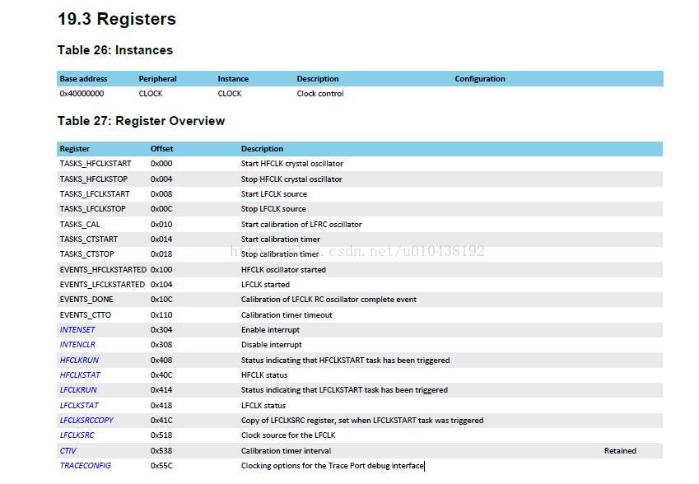
Task: Click the TASKS_CTSTART register name
Action: [x=89, y=240]
